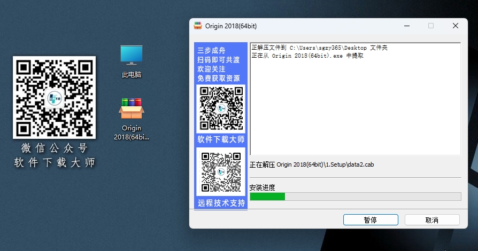
Task: Click the 远程技术支持 QR code in the dialog
Action: point(221,172)
